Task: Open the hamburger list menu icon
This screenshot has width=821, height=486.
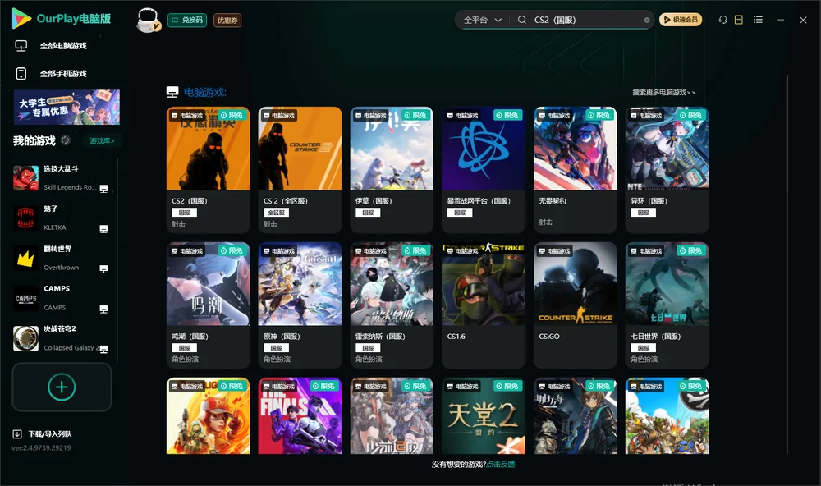Action: coord(758,20)
